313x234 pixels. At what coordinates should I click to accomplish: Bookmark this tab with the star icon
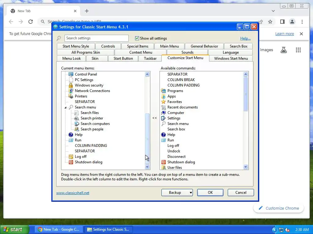(x=270, y=22)
